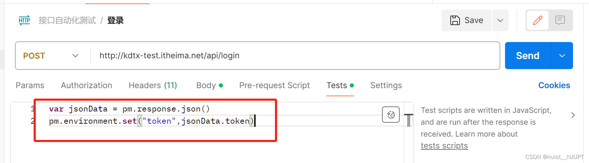The width and height of the screenshot is (589, 163).
Task: Open the Cookies link
Action: pyautogui.click(x=554, y=85)
